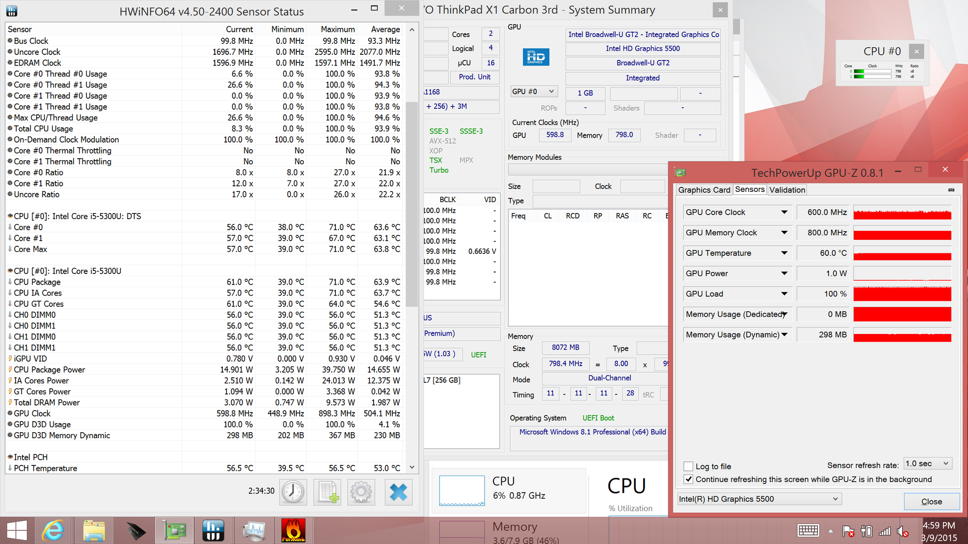The height and width of the screenshot is (544, 968).
Task: Open FurMark from the taskbar
Action: [x=293, y=530]
